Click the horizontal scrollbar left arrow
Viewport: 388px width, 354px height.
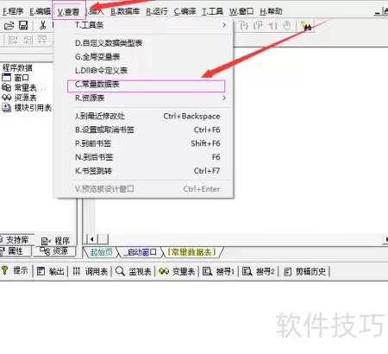[91, 239]
